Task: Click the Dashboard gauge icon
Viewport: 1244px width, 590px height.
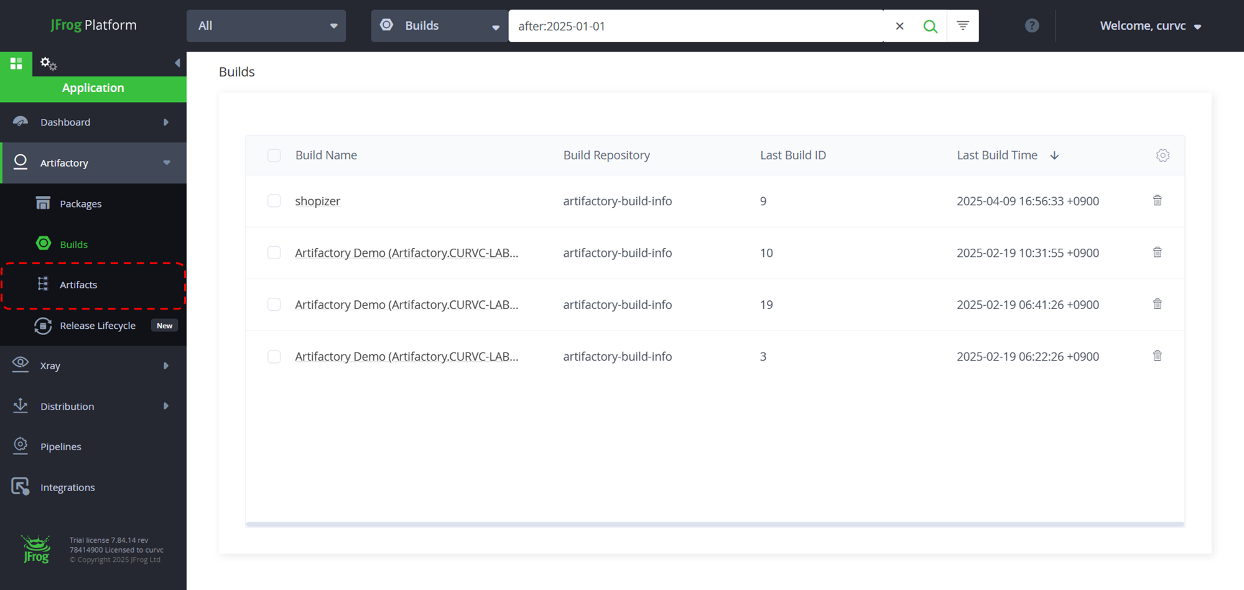Action: click(x=21, y=121)
